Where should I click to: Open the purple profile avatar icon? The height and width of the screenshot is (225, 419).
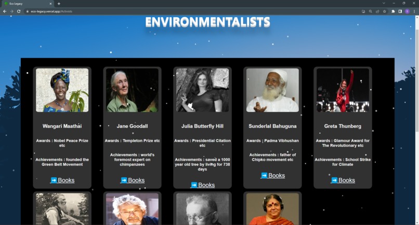click(407, 11)
